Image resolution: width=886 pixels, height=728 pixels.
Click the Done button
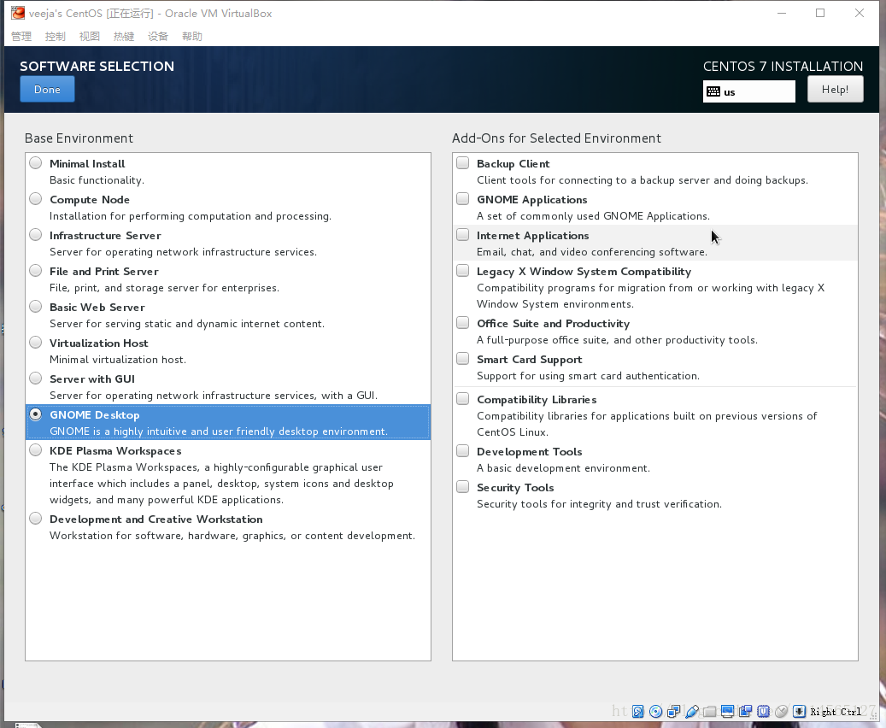tap(48, 90)
